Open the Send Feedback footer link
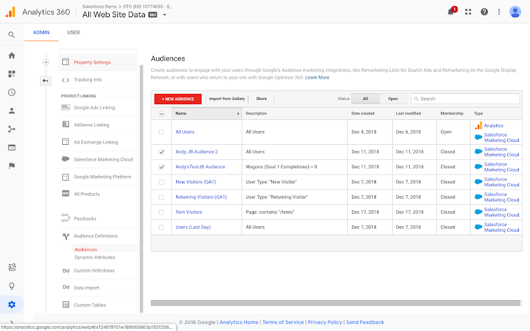The image size is (530, 331). pyautogui.click(x=364, y=322)
